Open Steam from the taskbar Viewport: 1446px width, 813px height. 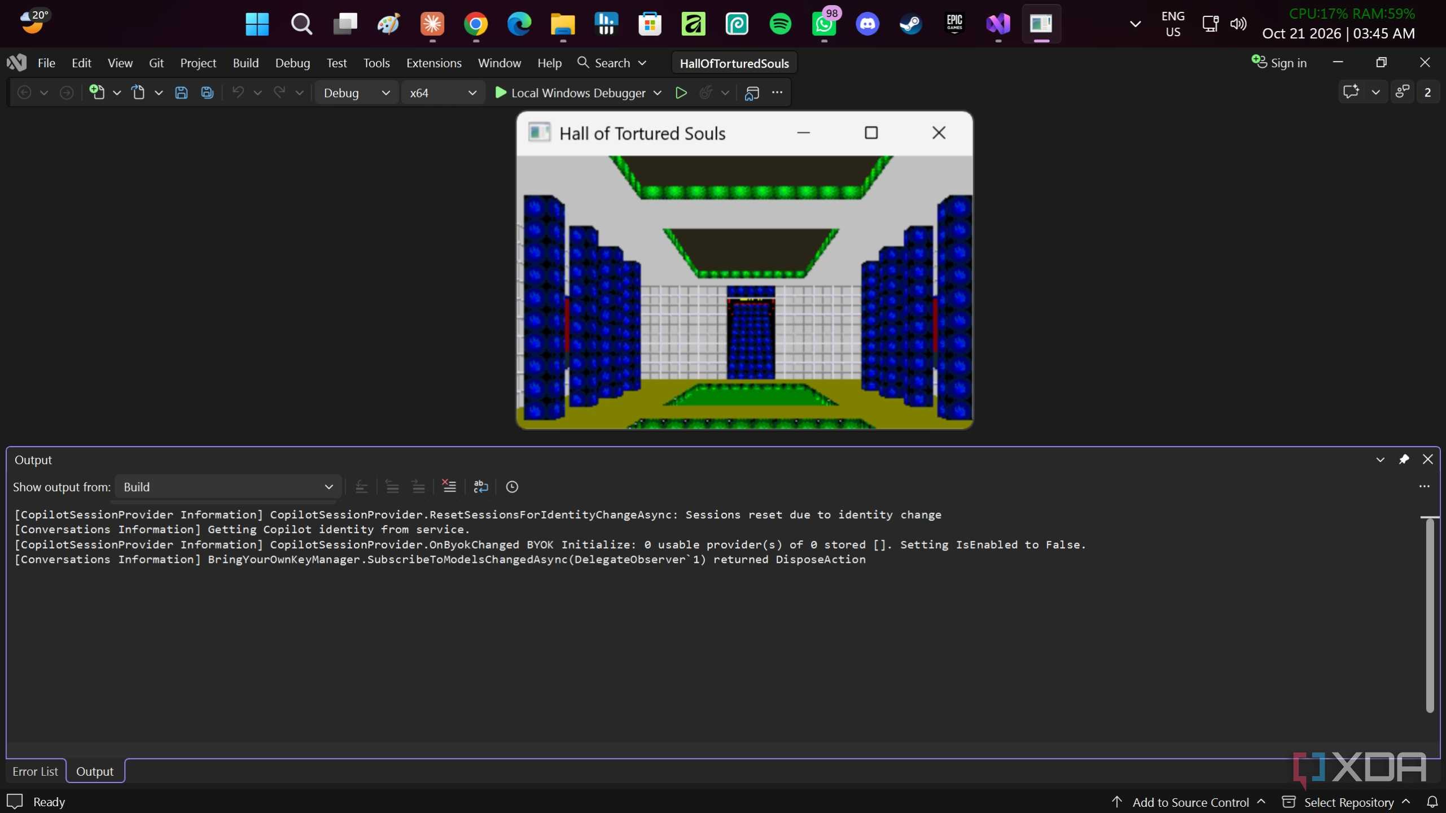(x=910, y=24)
